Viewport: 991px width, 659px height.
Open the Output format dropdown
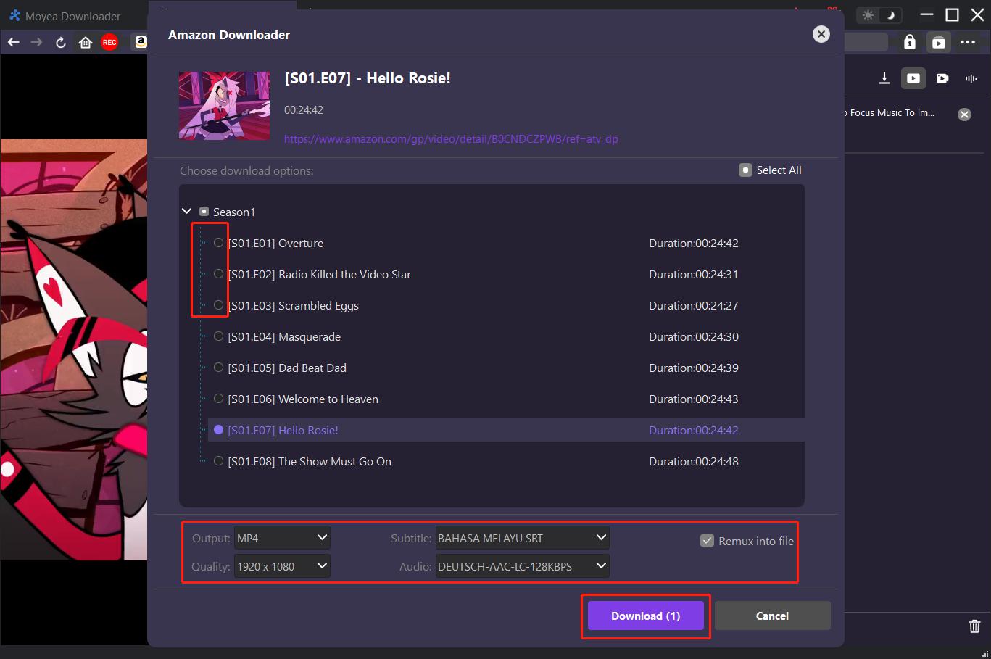click(x=282, y=538)
